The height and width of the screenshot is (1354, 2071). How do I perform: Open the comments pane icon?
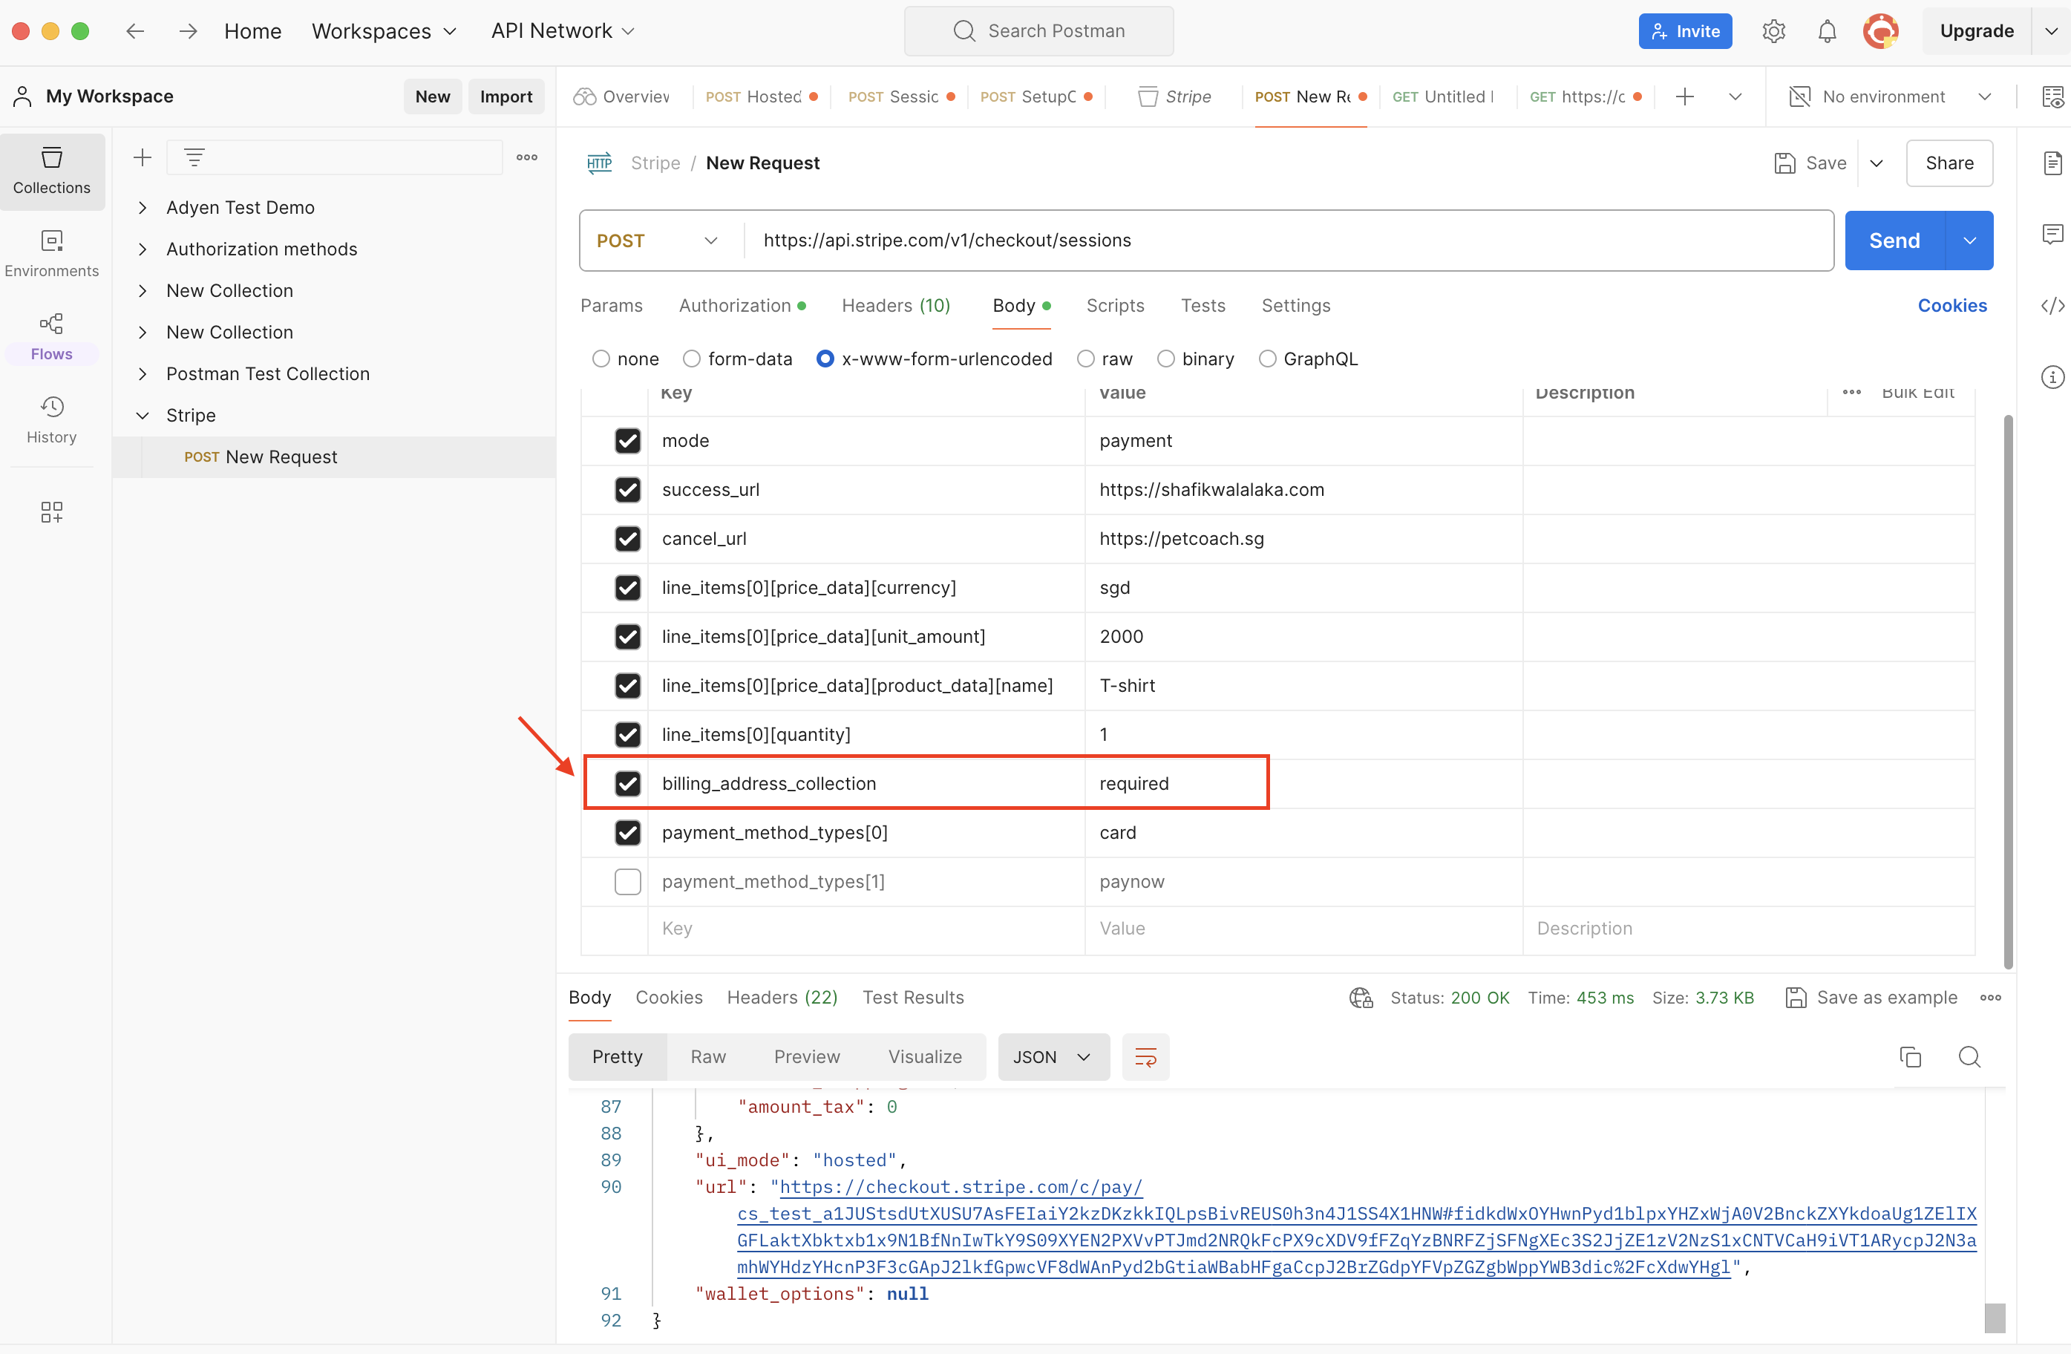pyautogui.click(x=2052, y=233)
